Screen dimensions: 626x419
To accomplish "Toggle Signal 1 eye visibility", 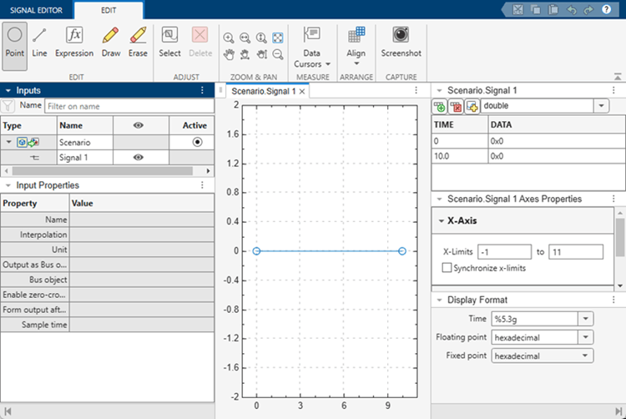I will point(138,157).
